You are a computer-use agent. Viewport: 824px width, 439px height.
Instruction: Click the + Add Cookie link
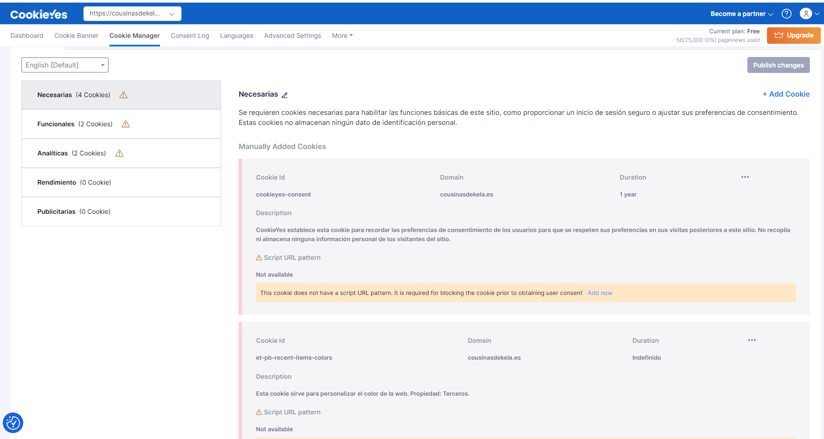pyautogui.click(x=786, y=94)
